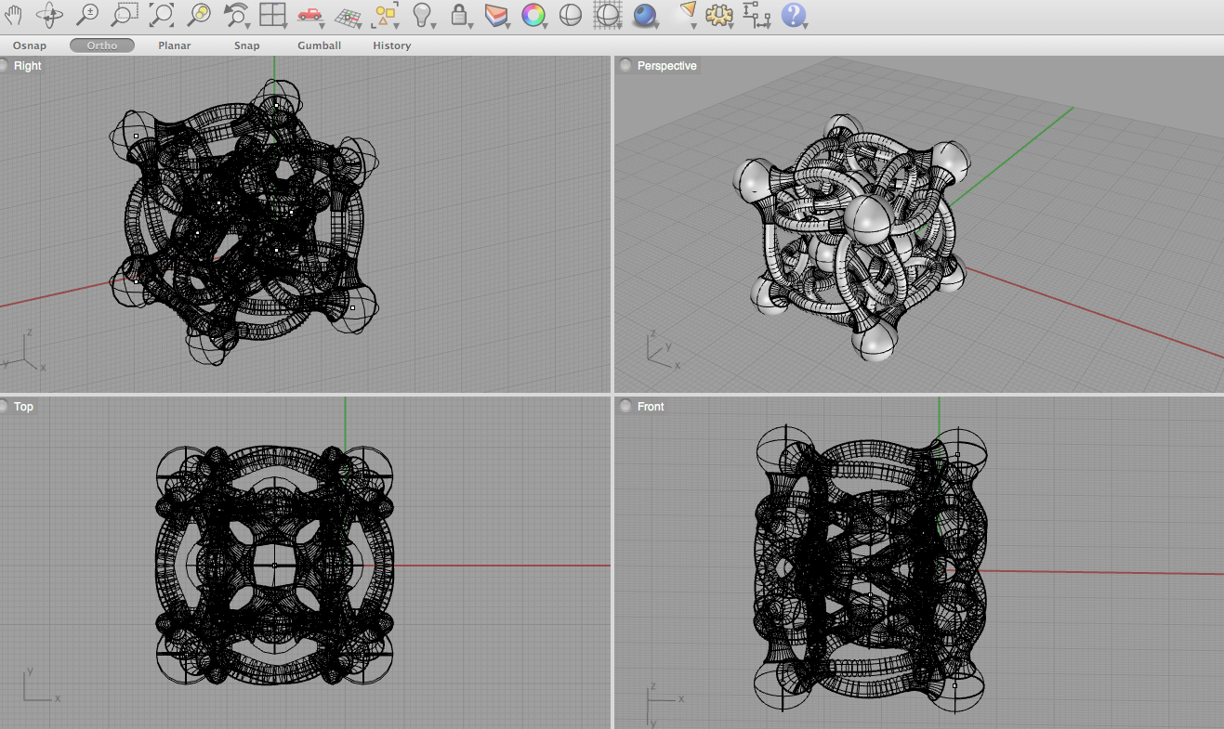Open the Perspective viewport menu dot

625,66
